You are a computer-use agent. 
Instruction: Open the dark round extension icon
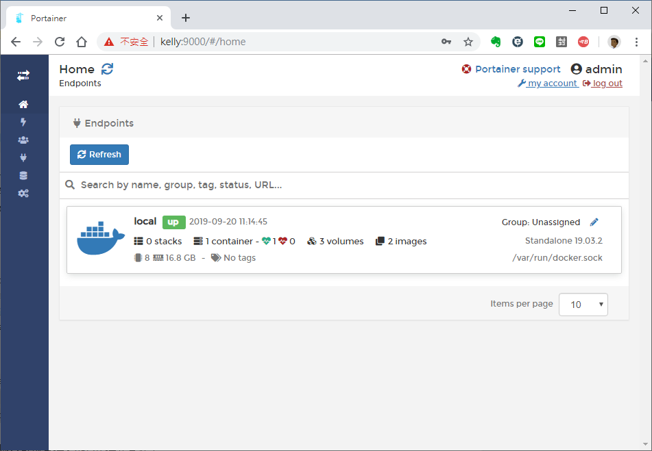pyautogui.click(x=517, y=42)
